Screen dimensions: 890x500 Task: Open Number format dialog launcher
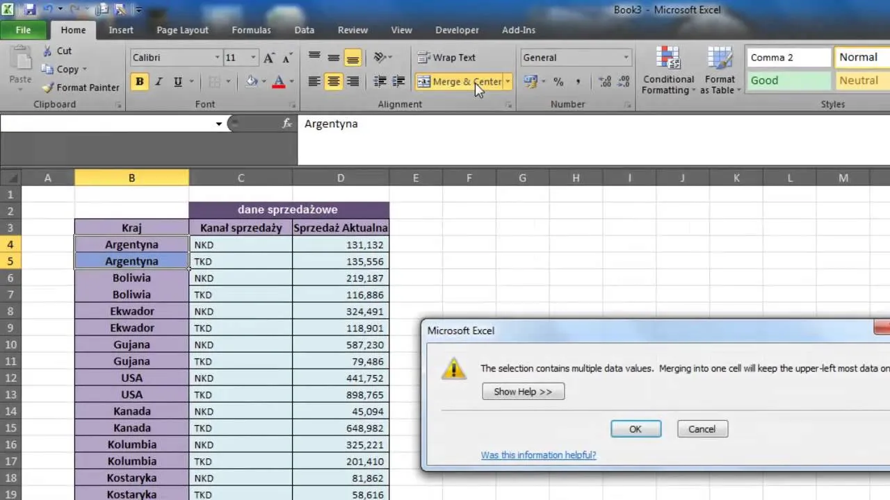point(628,105)
